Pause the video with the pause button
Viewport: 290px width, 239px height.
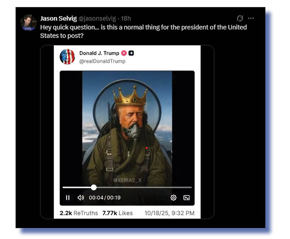pyautogui.click(x=68, y=198)
